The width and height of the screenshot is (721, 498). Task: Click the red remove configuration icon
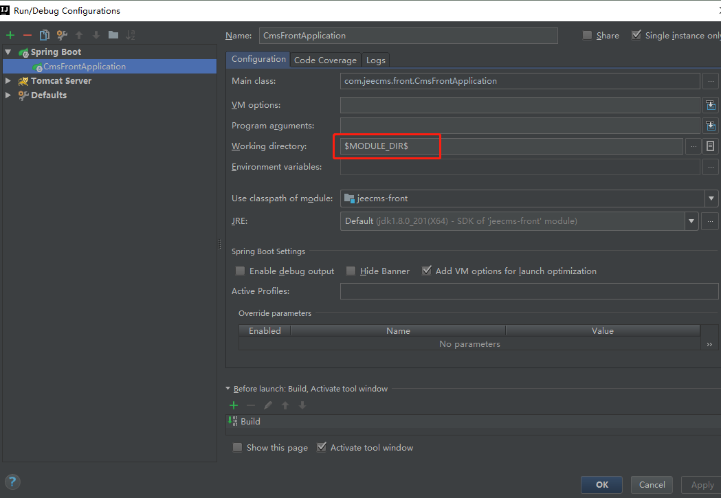[27, 35]
